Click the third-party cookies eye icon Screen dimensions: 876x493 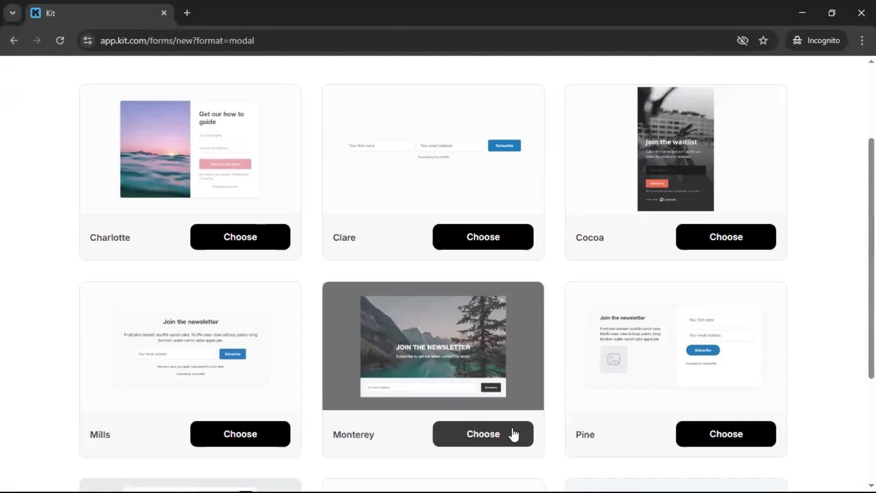pyautogui.click(x=743, y=40)
